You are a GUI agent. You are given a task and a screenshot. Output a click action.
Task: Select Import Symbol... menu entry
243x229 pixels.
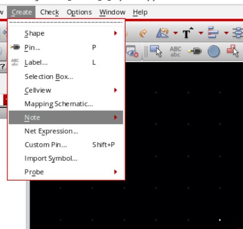(66, 158)
